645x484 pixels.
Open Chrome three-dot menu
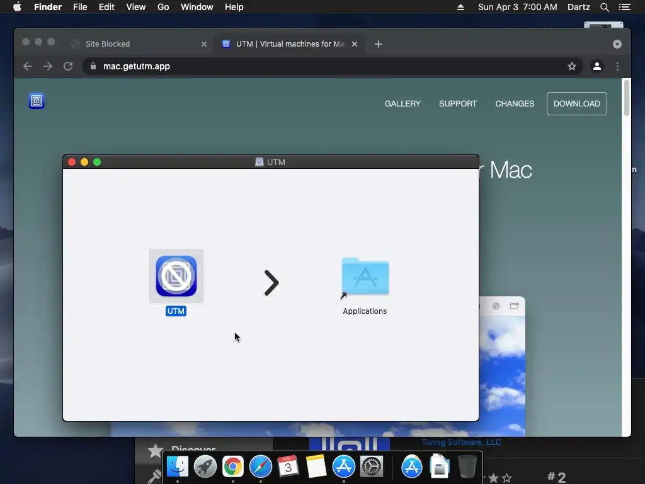(x=617, y=66)
